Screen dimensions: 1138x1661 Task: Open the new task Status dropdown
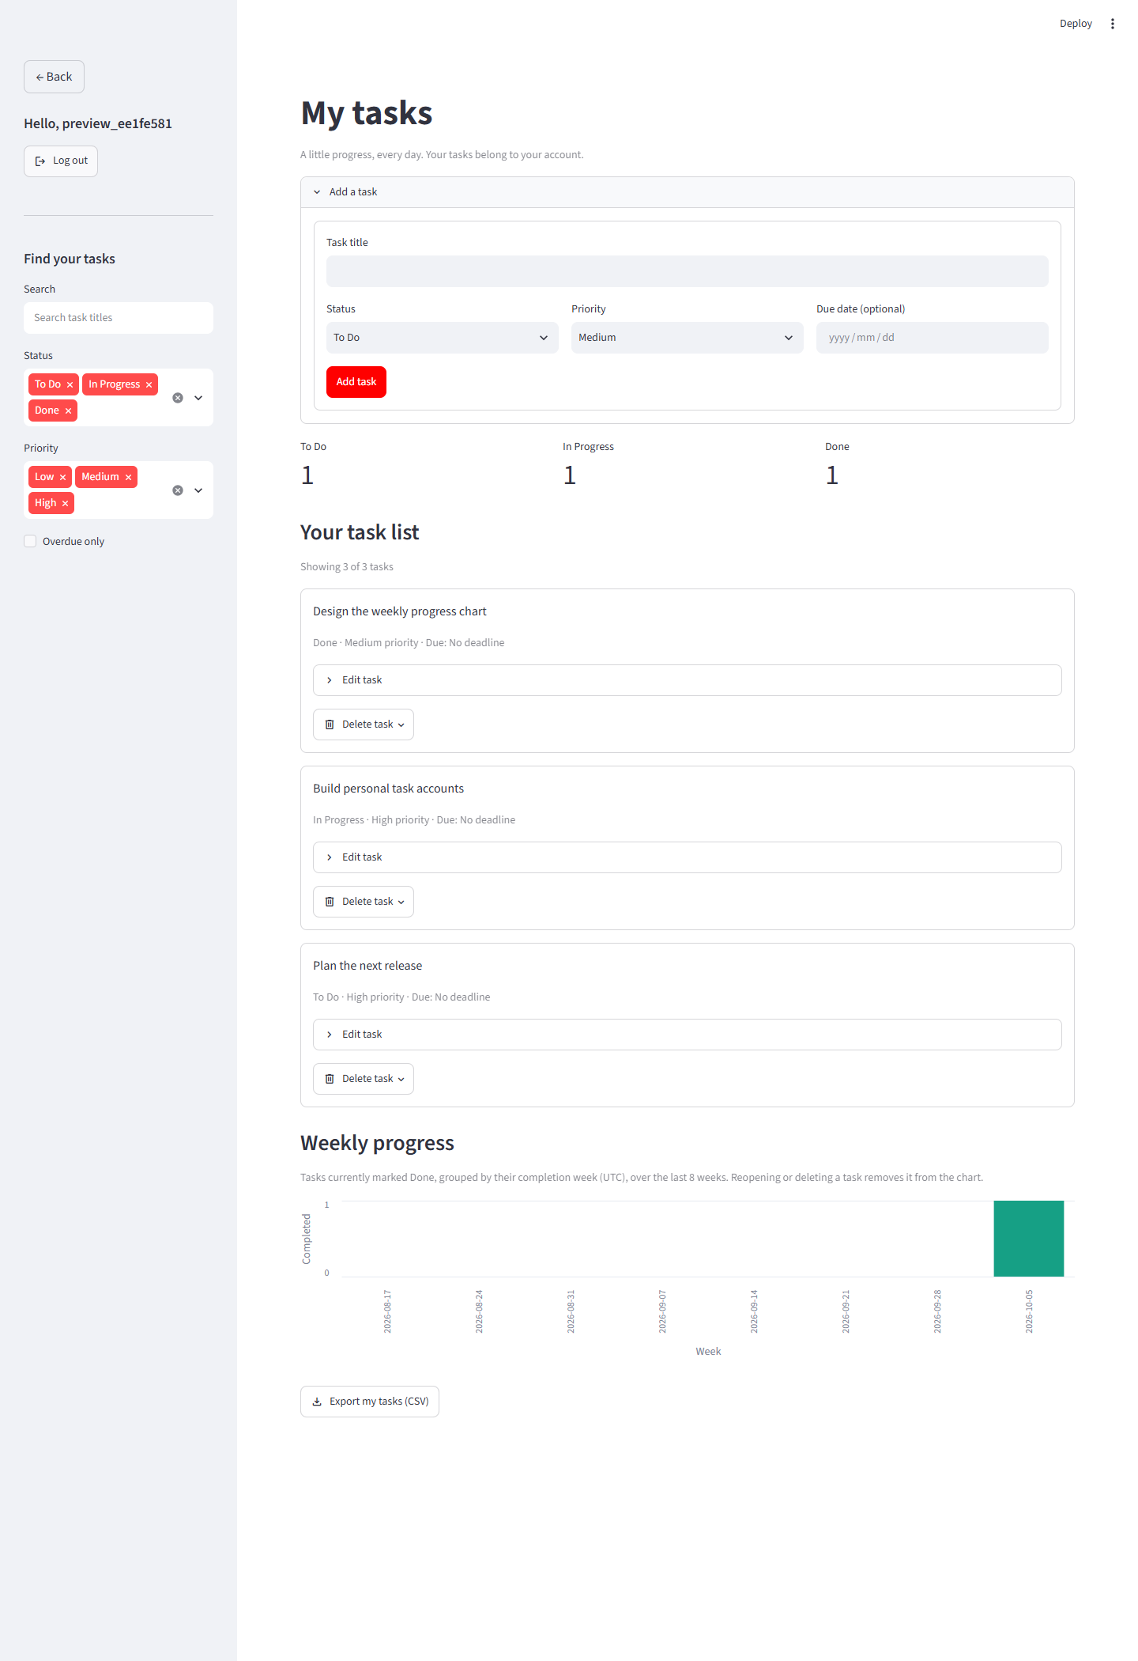(442, 338)
